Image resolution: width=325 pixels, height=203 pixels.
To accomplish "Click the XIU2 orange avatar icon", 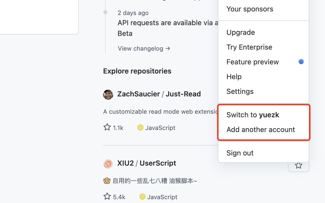I will click(108, 164).
